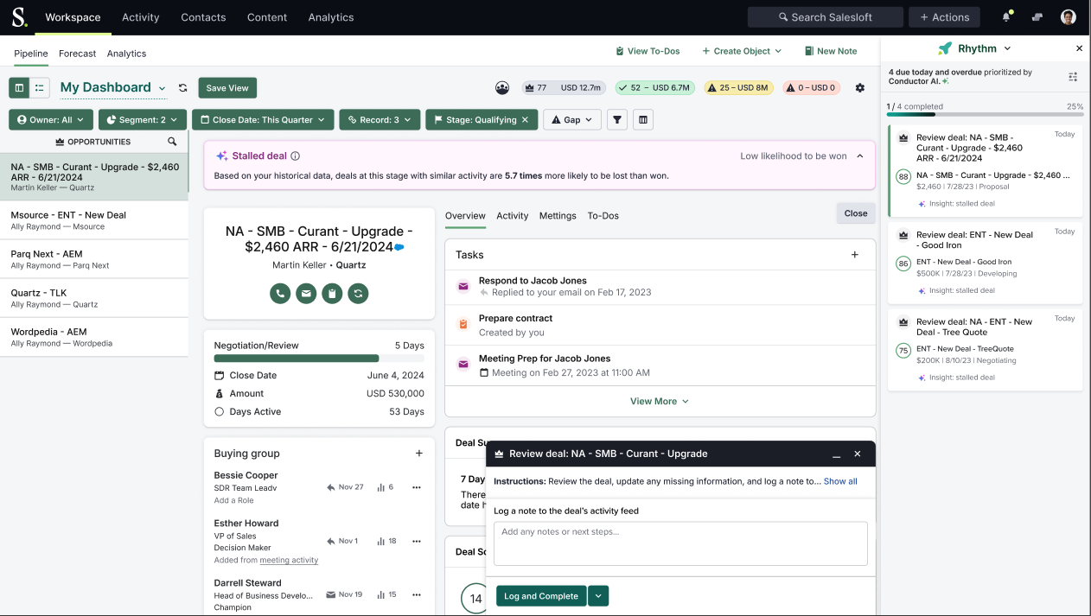Open the deal's Mettings tab
The width and height of the screenshot is (1091, 616).
[558, 215]
